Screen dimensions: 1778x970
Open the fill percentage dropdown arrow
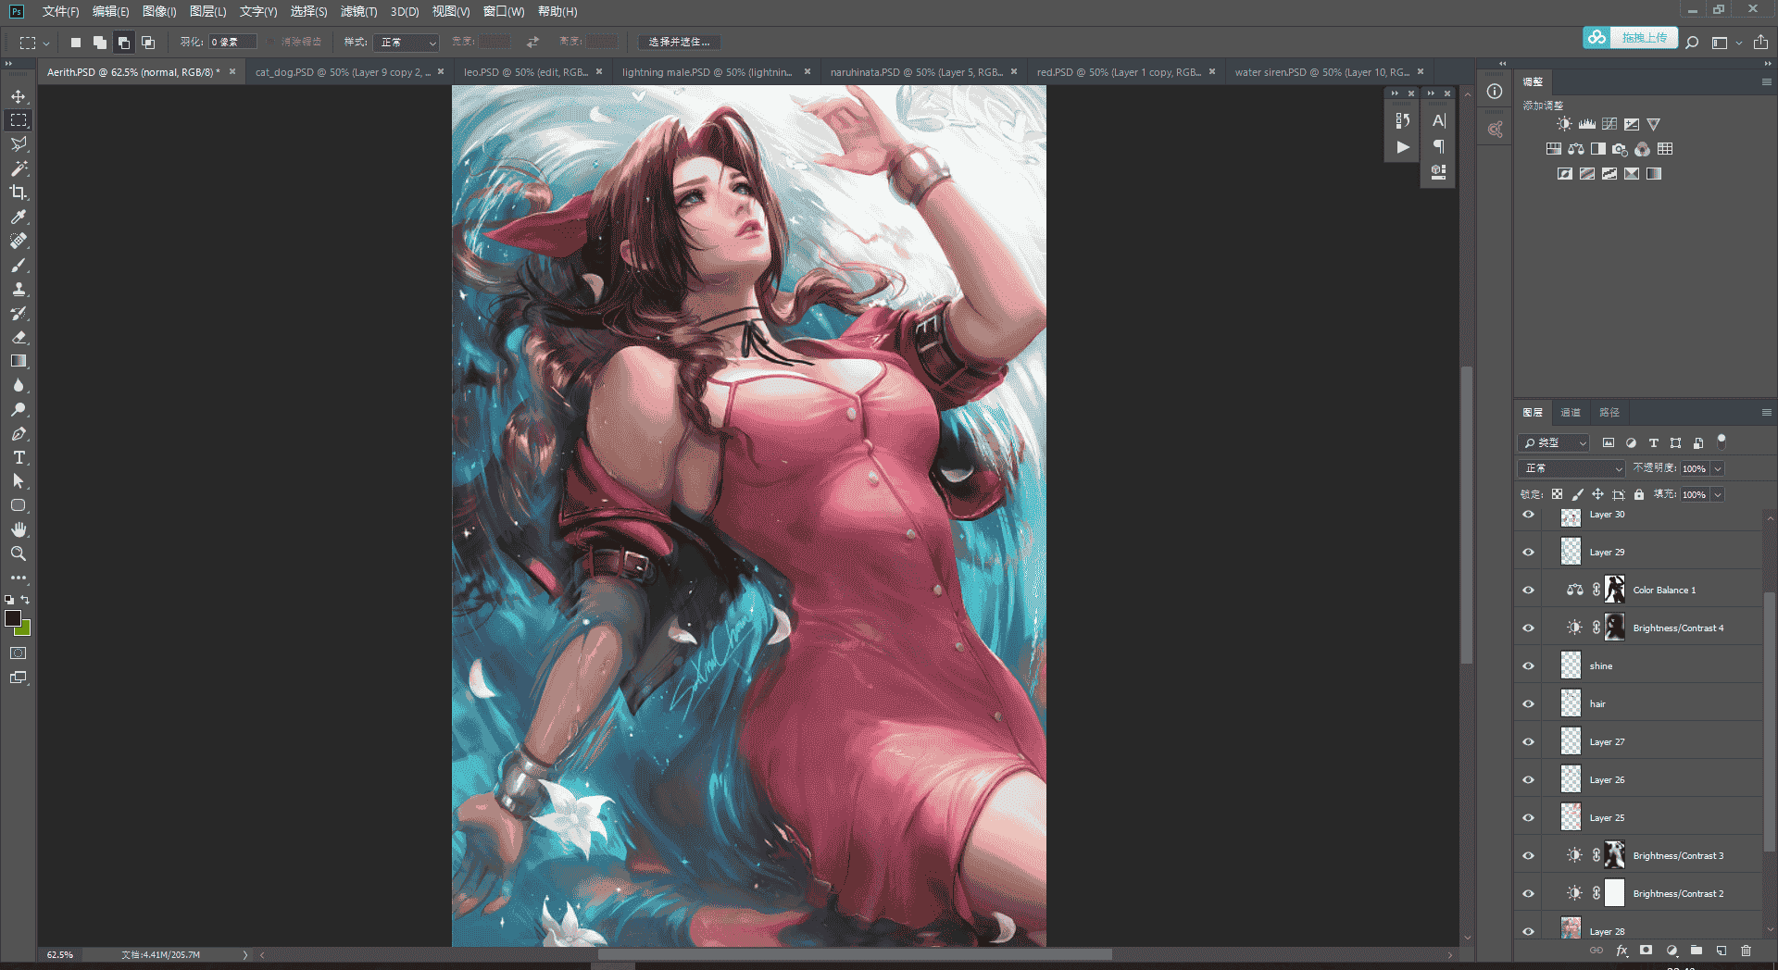[1718, 494]
